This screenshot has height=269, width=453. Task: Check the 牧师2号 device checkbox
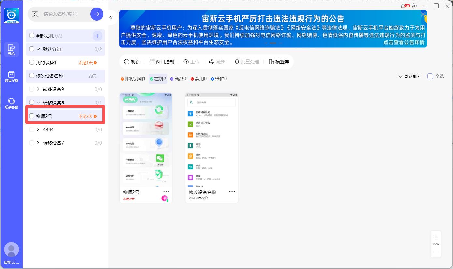[x=32, y=116]
